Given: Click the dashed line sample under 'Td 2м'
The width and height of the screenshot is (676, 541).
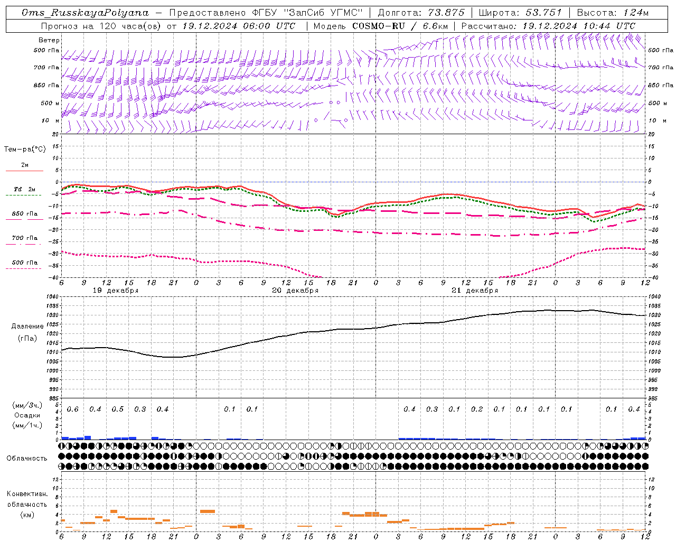Looking at the screenshot, I should tap(24, 195).
